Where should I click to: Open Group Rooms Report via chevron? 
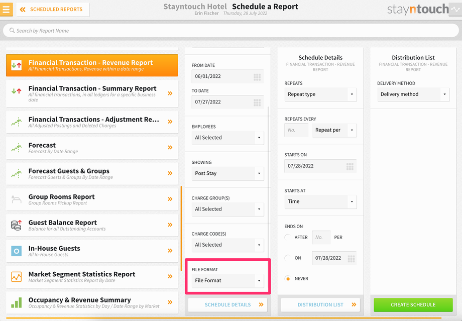click(x=170, y=199)
